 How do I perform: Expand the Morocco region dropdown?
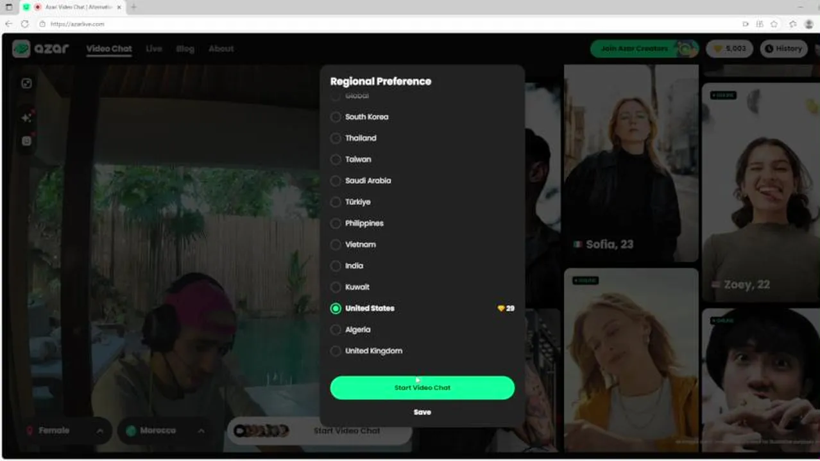coord(166,431)
